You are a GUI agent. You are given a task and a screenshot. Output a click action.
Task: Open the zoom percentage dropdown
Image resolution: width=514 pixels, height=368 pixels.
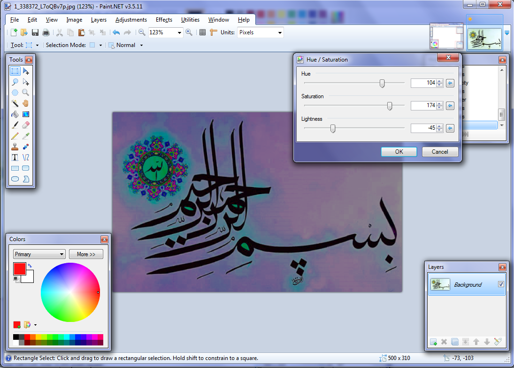point(179,32)
